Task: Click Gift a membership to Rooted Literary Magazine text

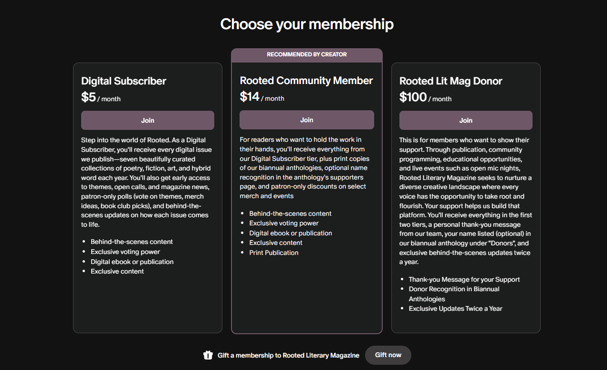Action: (288, 355)
